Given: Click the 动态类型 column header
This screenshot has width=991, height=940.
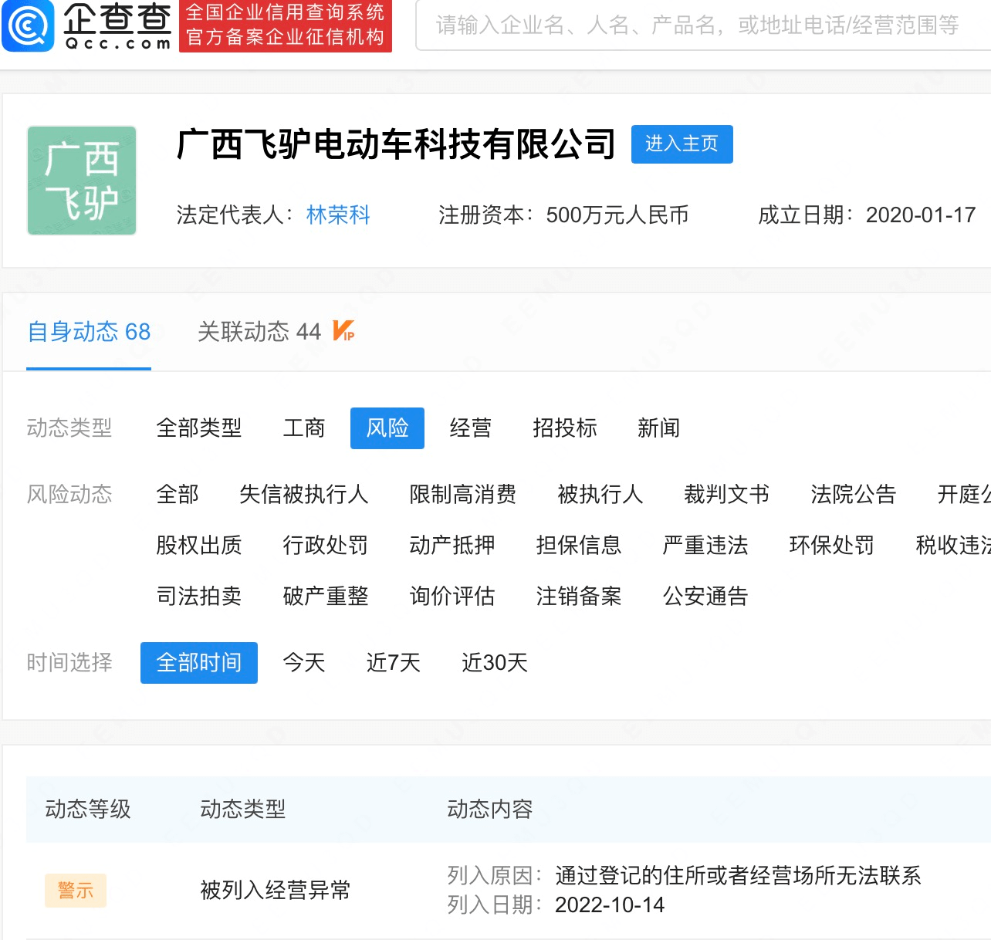Looking at the screenshot, I should (243, 809).
